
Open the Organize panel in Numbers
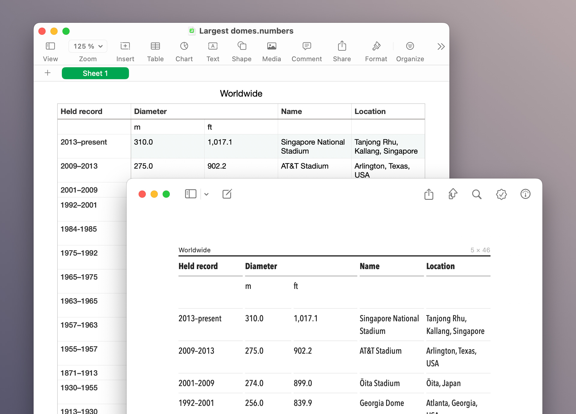(x=410, y=46)
